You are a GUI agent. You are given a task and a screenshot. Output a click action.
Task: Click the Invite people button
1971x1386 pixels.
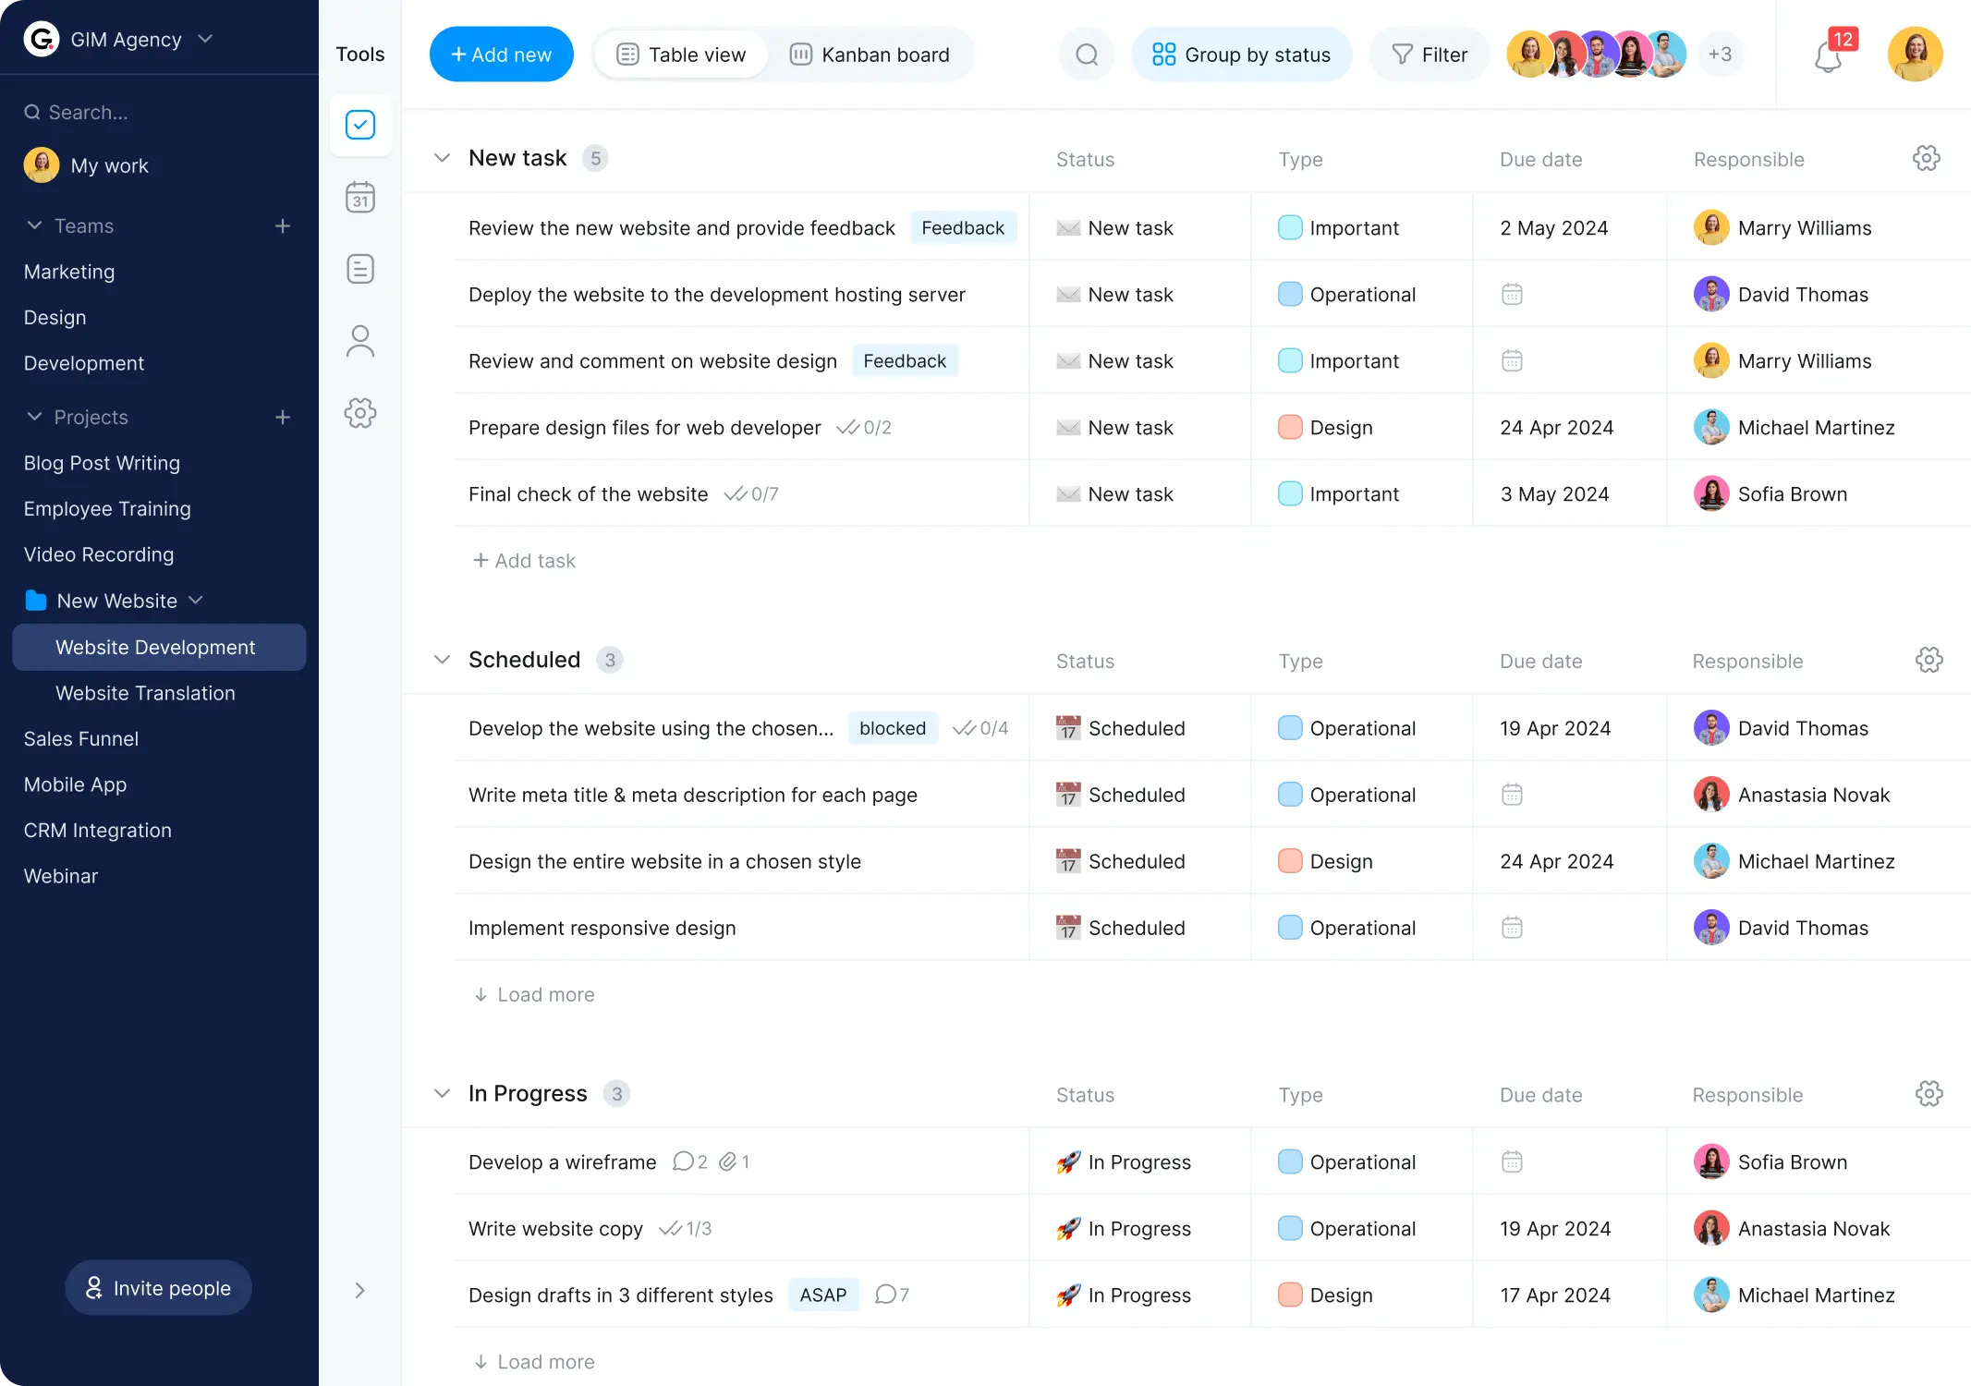[x=156, y=1287]
